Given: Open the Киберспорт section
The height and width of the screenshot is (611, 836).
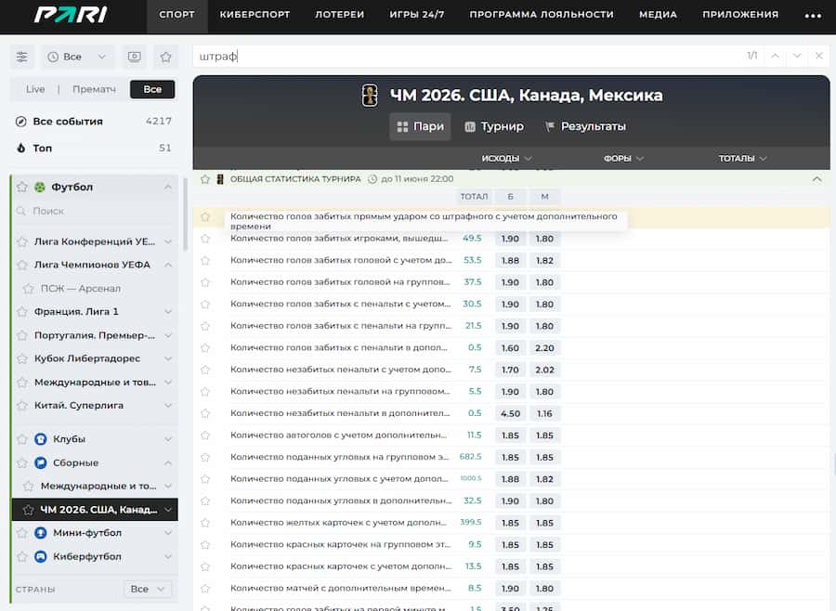Looking at the screenshot, I should (255, 15).
